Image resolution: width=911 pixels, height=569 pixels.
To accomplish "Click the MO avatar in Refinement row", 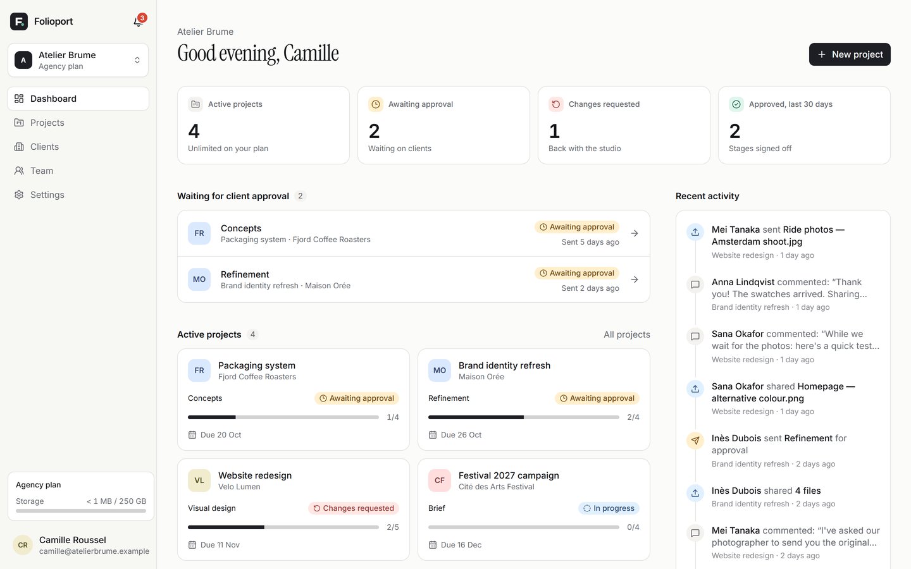I will [x=199, y=279].
